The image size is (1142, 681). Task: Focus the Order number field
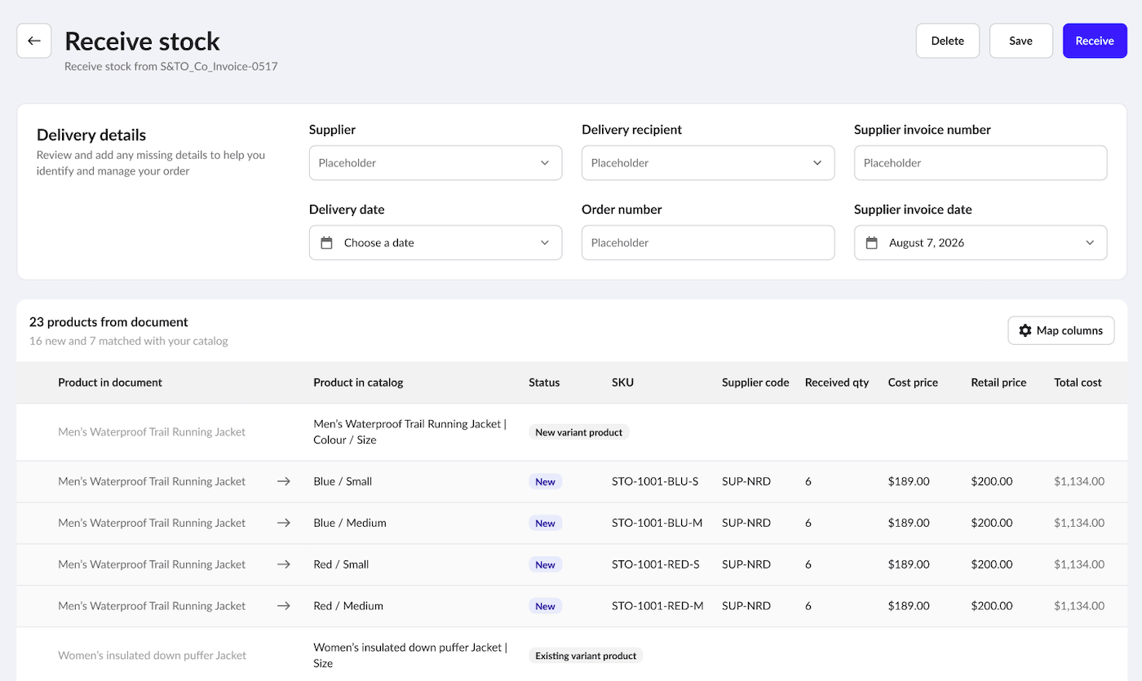pos(708,243)
